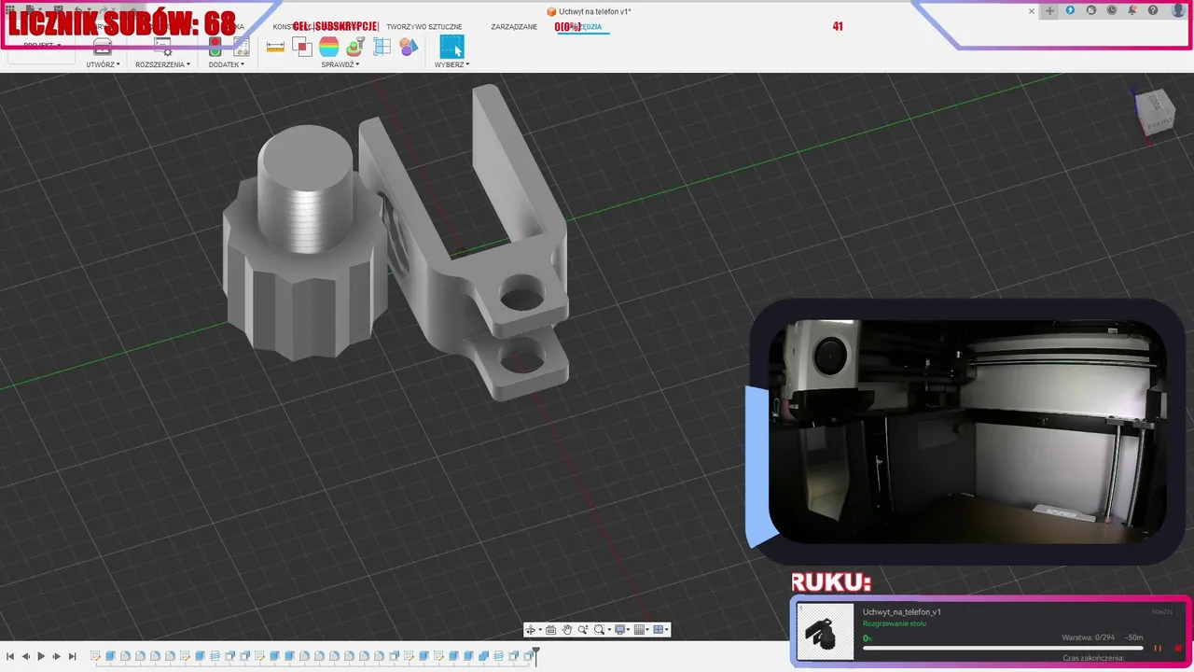Click the Display Settings monitor icon
Viewport: 1194px width, 672px height.
coord(619,630)
